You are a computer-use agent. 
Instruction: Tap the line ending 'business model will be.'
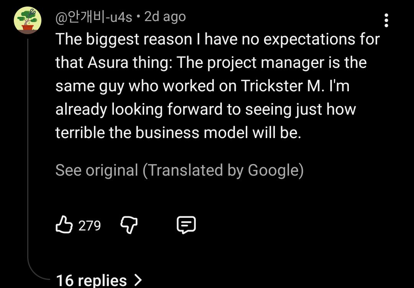coord(178,133)
